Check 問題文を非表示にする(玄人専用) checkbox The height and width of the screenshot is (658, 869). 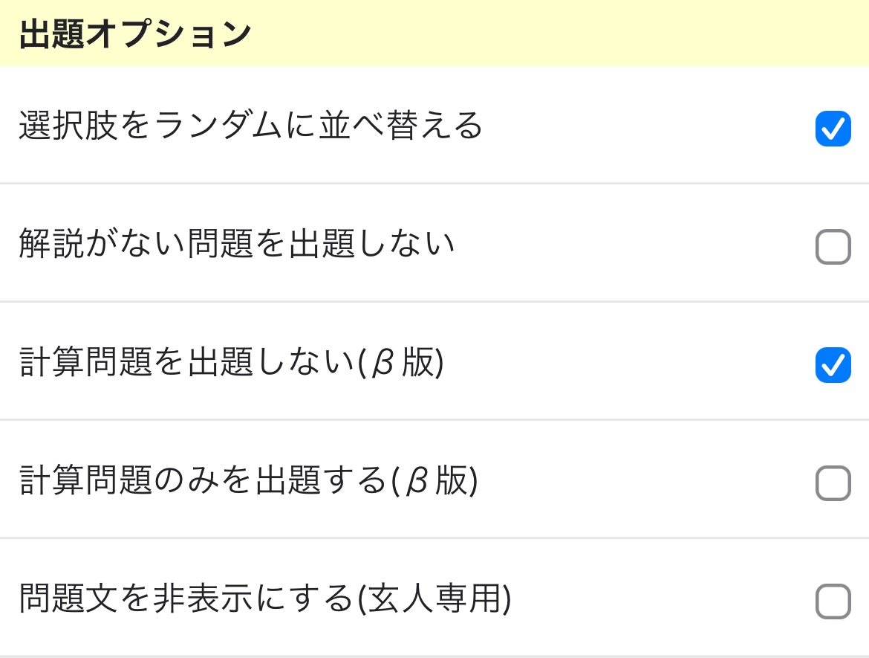point(833,601)
